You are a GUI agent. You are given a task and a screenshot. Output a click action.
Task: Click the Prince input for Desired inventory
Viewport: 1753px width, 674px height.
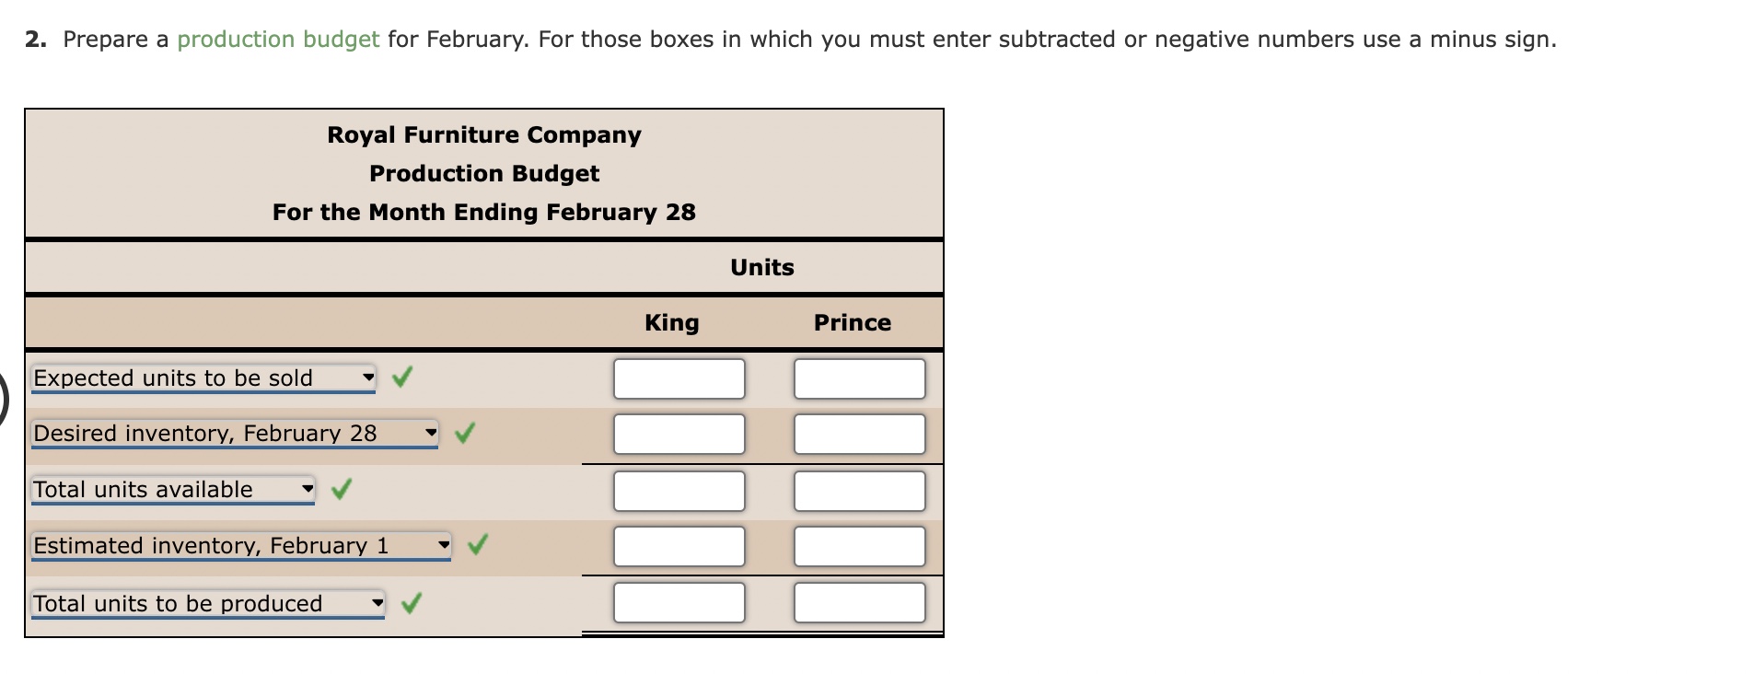tap(858, 434)
